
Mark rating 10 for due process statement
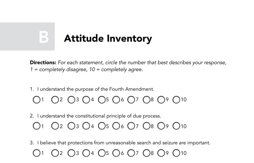(176, 126)
